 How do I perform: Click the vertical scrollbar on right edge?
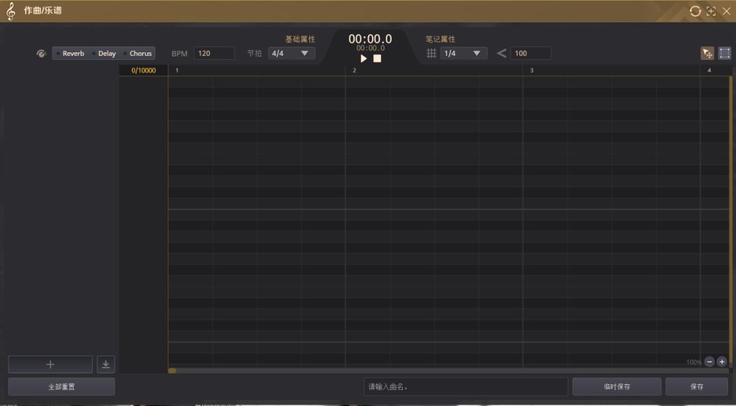(731, 220)
